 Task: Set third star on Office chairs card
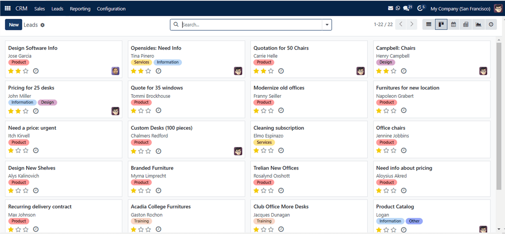[393, 150]
